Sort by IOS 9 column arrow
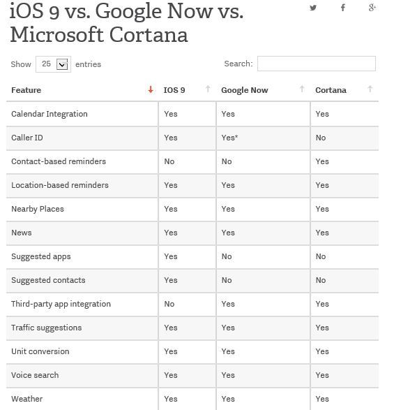This screenshot has width=401, height=410. point(208,89)
